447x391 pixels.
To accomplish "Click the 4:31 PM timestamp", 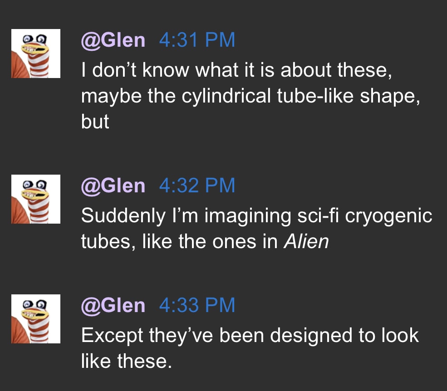I will [197, 41].
